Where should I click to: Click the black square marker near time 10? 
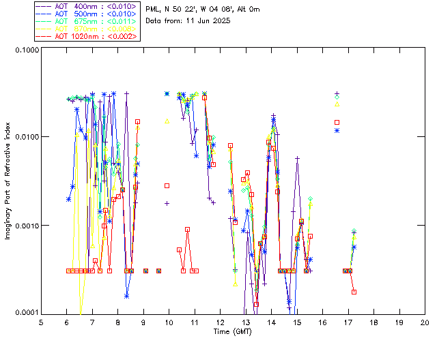click(167, 185)
